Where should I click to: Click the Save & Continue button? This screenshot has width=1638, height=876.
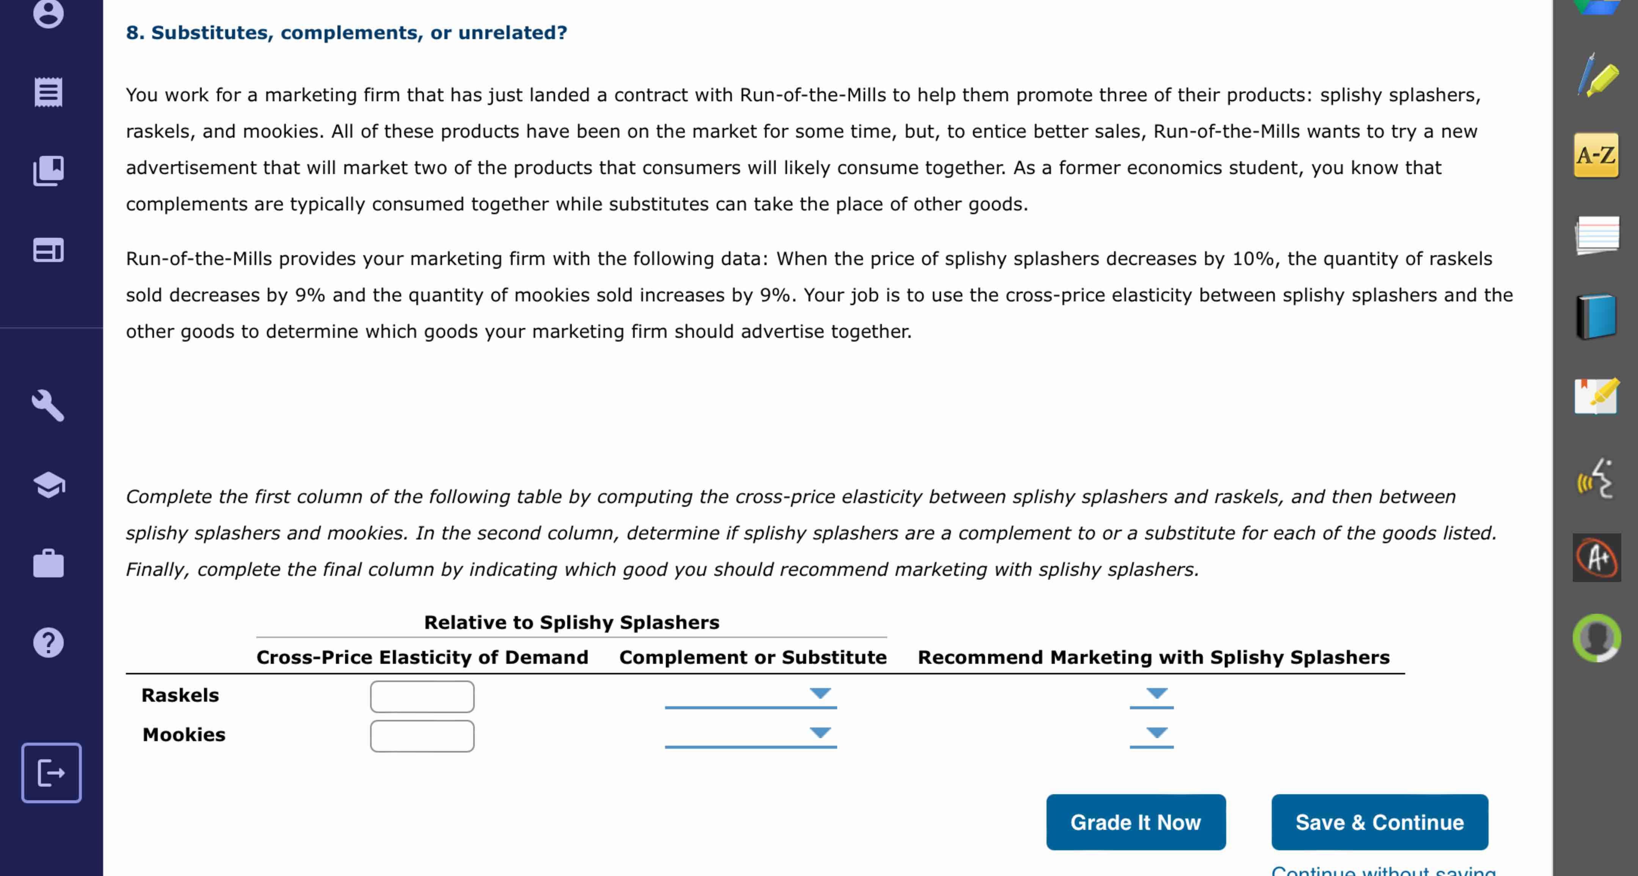coord(1380,822)
